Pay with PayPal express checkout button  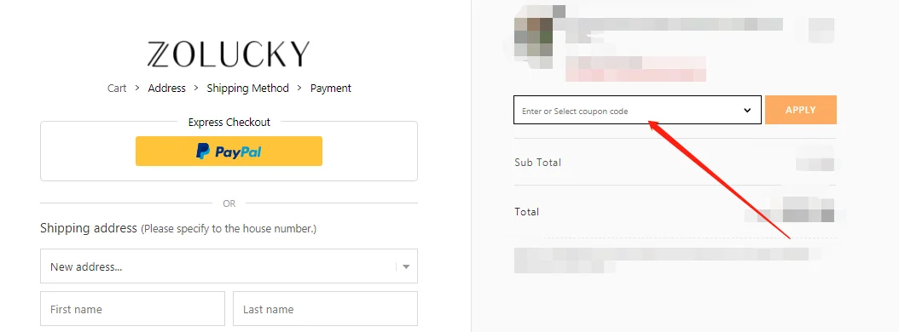click(x=229, y=152)
